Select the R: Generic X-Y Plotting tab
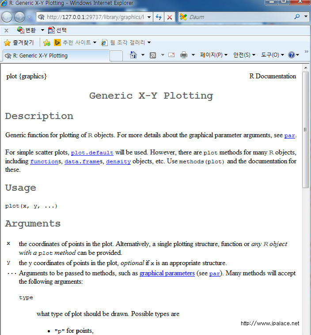 pyautogui.click(x=56, y=56)
